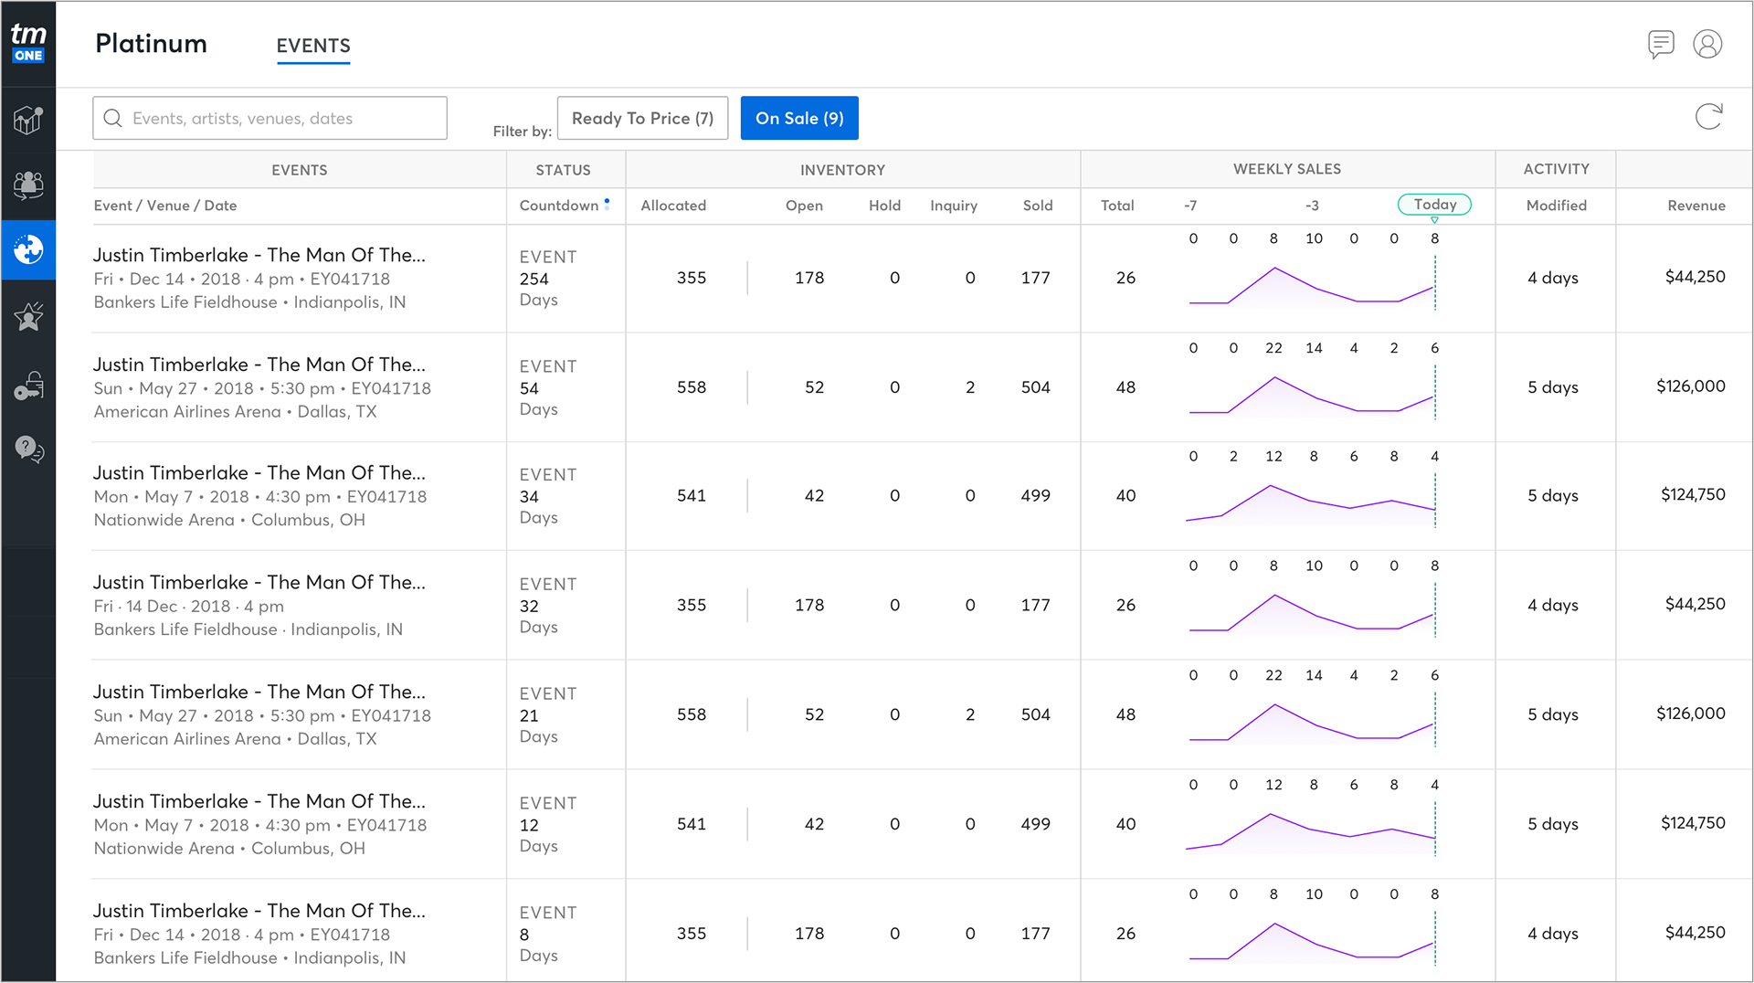Click the Open column header
This screenshot has width=1754, height=983.
(x=804, y=206)
